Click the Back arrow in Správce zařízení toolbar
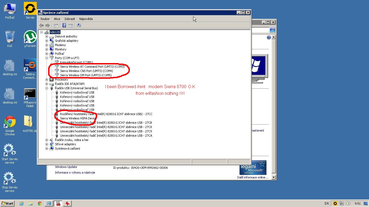The height and width of the screenshot is (207, 369). (x=41, y=25)
